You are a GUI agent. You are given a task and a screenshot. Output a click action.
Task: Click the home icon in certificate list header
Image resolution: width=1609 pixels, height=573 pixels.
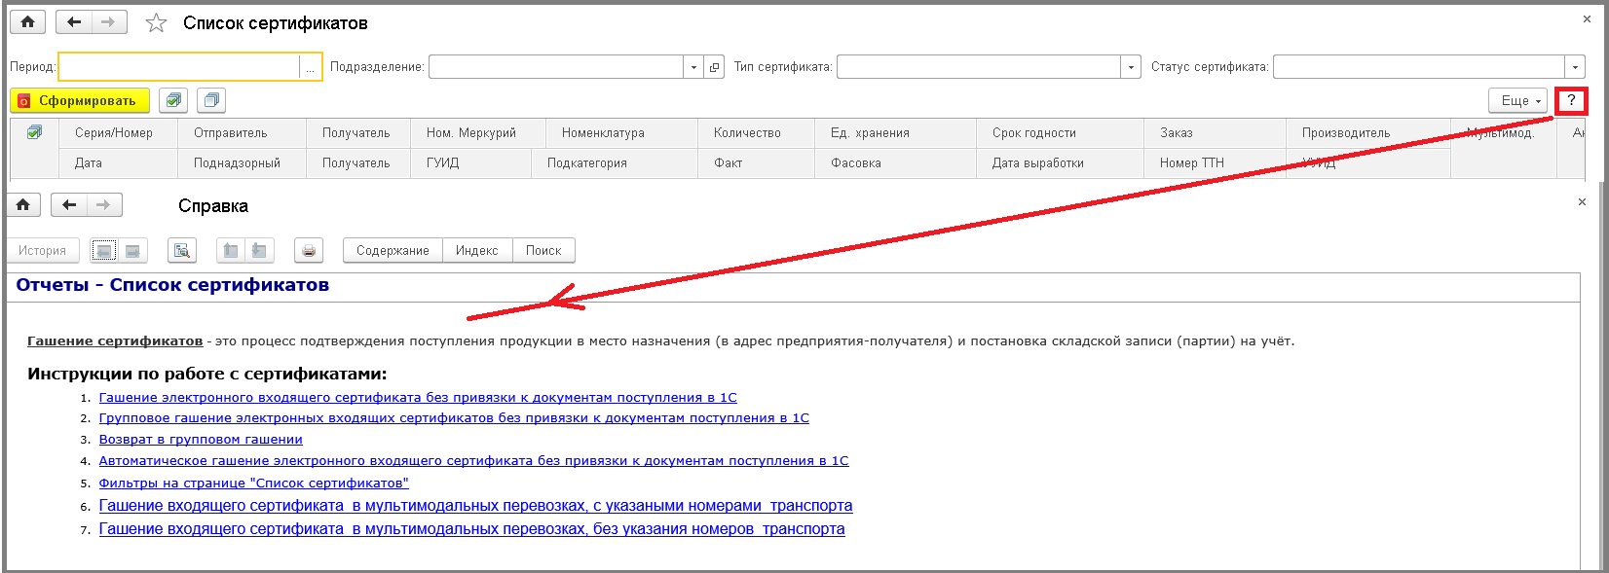[27, 22]
